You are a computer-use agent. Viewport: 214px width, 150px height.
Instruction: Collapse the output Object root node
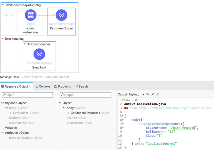pos(60,103)
